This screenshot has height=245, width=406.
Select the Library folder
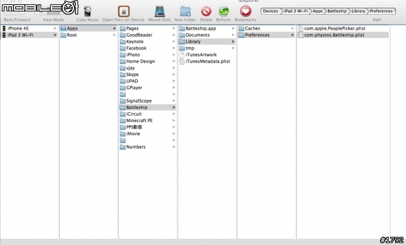click(207, 41)
